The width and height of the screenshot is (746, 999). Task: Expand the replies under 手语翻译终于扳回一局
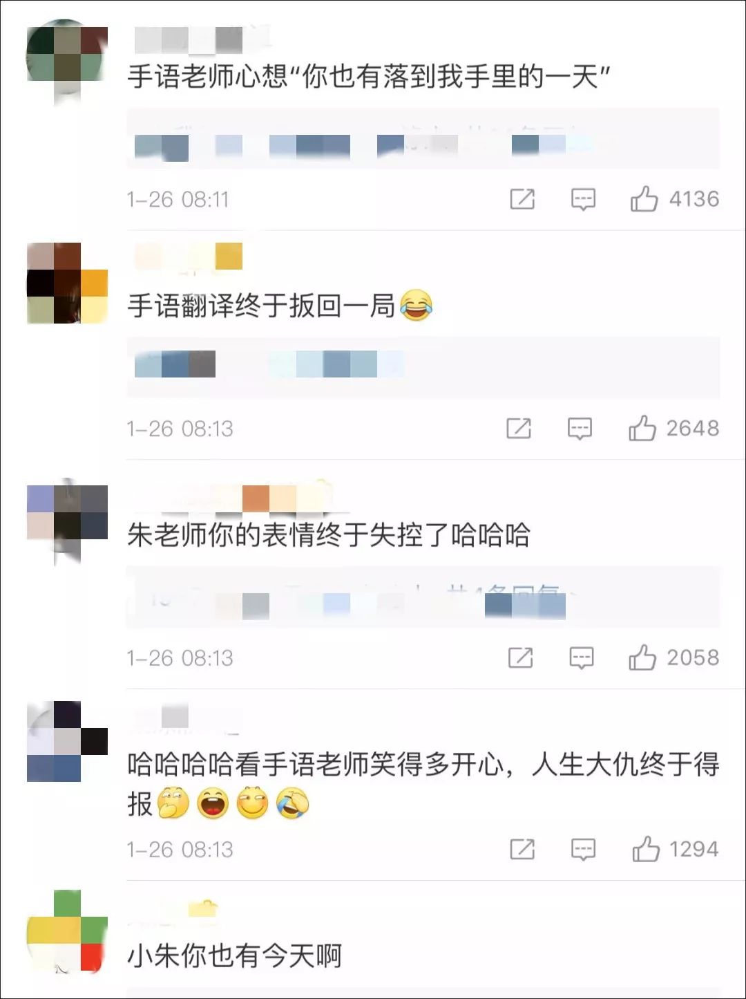pyautogui.click(x=423, y=367)
